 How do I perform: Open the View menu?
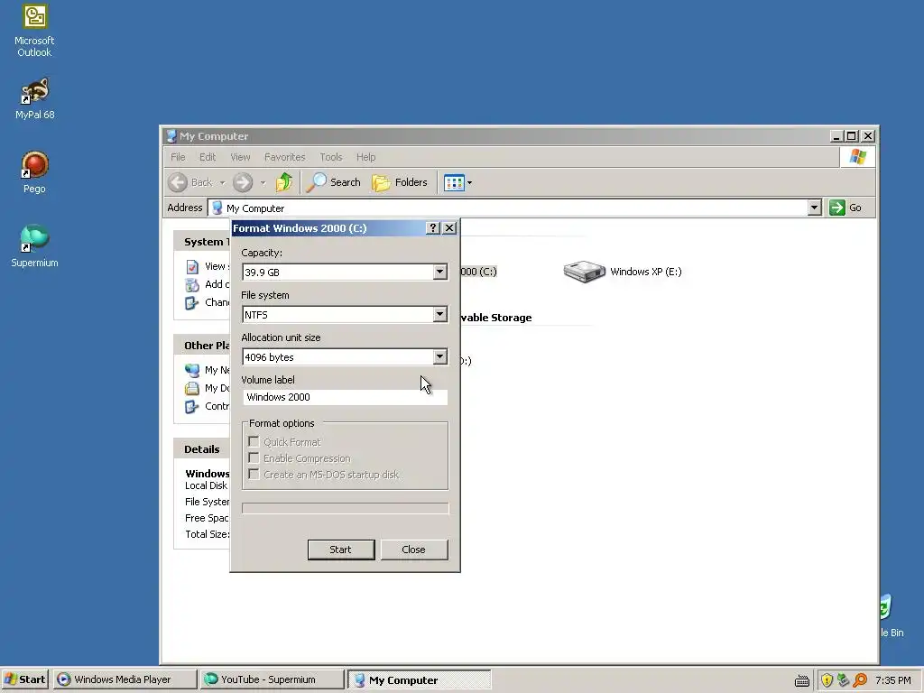click(x=240, y=157)
